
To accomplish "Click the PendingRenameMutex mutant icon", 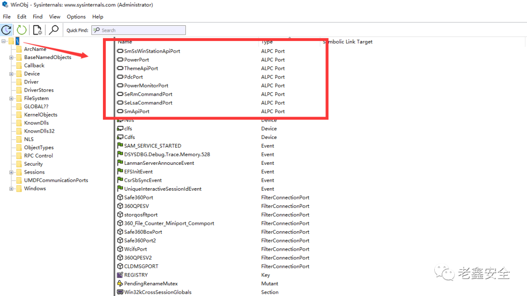I will coord(120,284).
